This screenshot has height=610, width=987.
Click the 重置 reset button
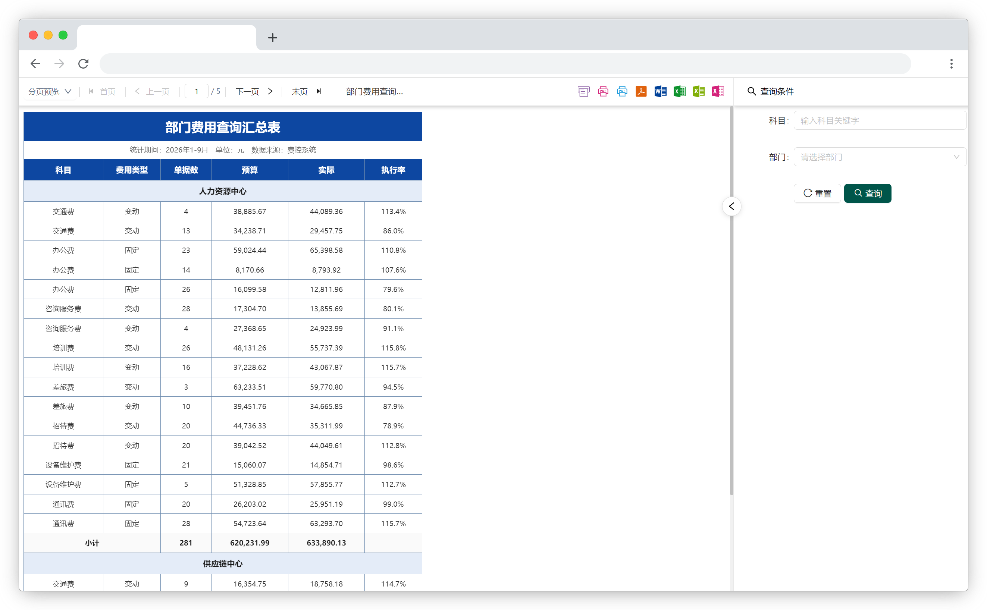[817, 193]
